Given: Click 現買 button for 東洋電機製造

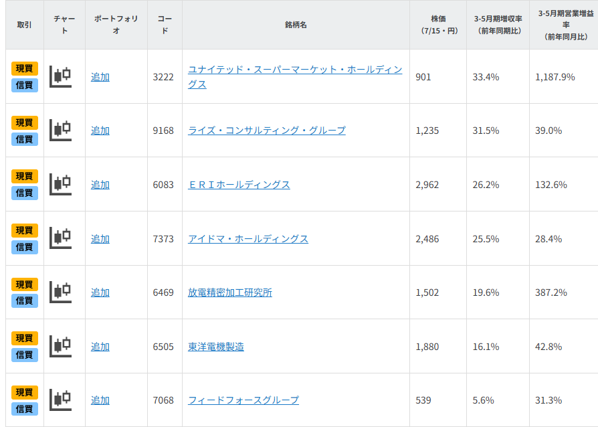Looking at the screenshot, I should pos(24,339).
